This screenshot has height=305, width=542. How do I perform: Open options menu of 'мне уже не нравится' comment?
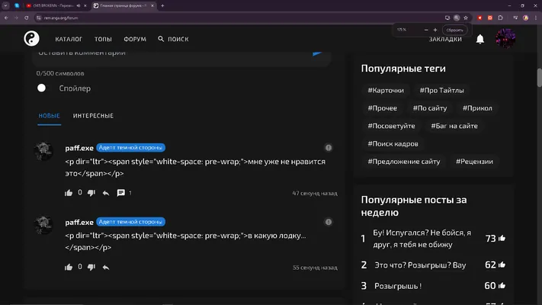[329, 148]
